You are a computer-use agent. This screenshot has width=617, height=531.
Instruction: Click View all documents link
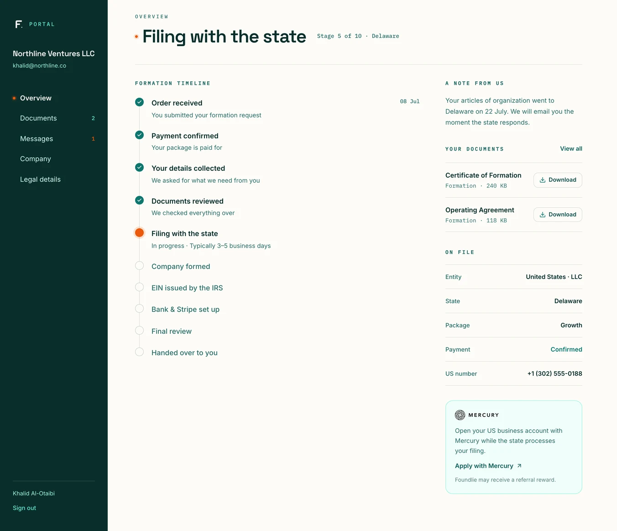click(571, 149)
